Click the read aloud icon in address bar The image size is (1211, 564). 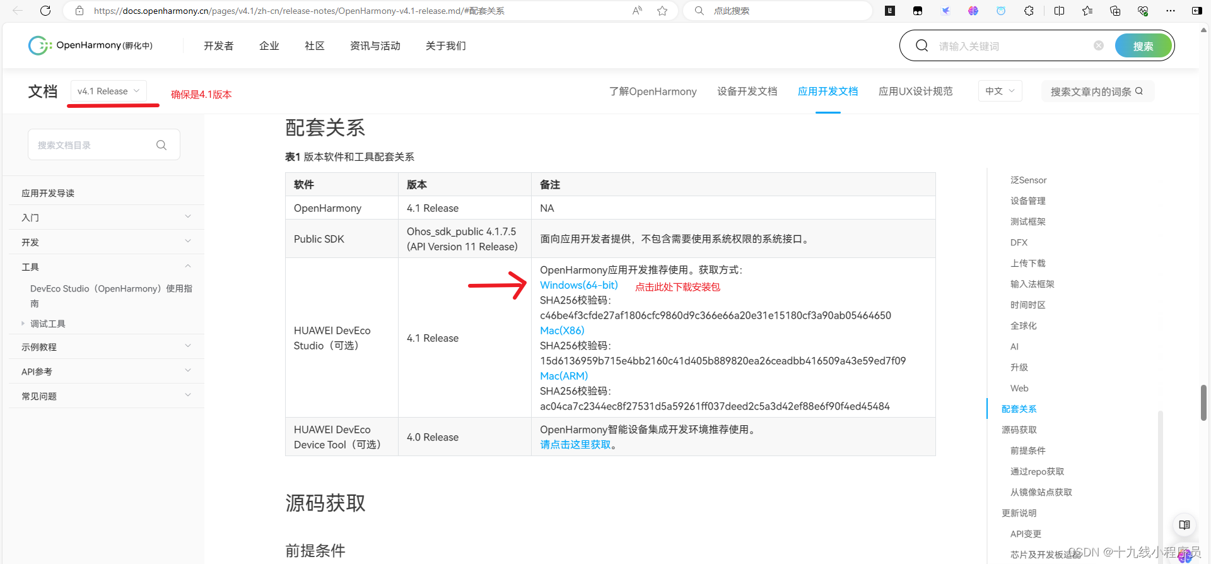point(637,11)
